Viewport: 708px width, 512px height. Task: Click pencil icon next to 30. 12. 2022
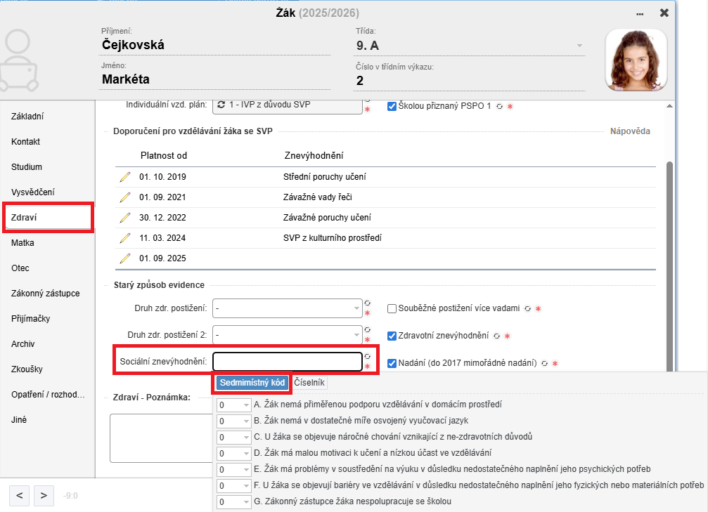pos(125,218)
